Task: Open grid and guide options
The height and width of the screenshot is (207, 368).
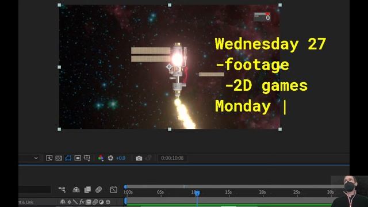Action: pos(87,158)
